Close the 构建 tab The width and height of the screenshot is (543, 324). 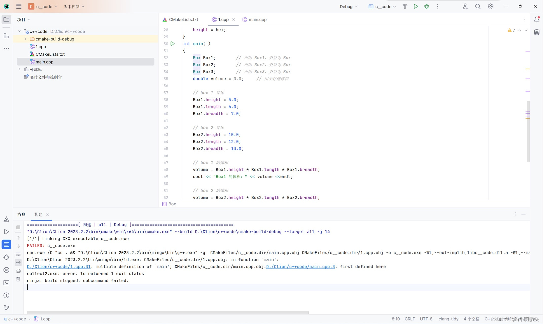pos(47,214)
